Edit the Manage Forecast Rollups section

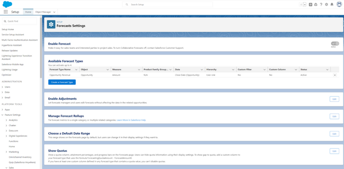pyautogui.click(x=335, y=116)
